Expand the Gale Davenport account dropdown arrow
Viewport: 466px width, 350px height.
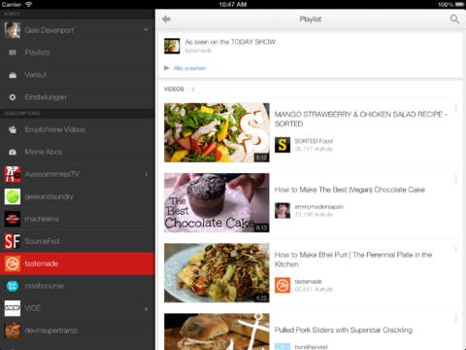146,29
